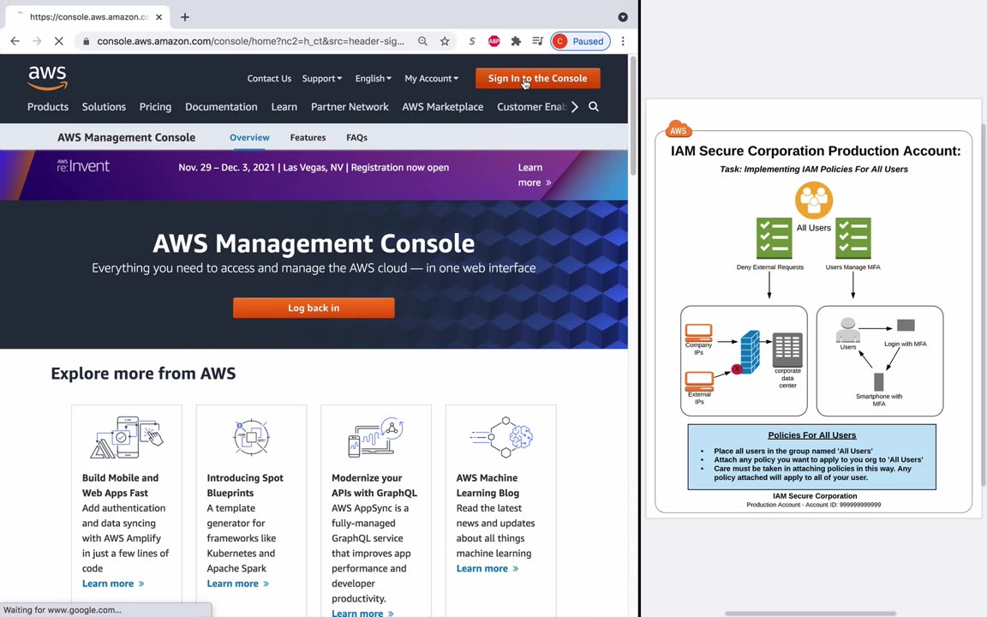Click the Log back in button
Viewport: 987px width, 617px height.
tap(314, 308)
